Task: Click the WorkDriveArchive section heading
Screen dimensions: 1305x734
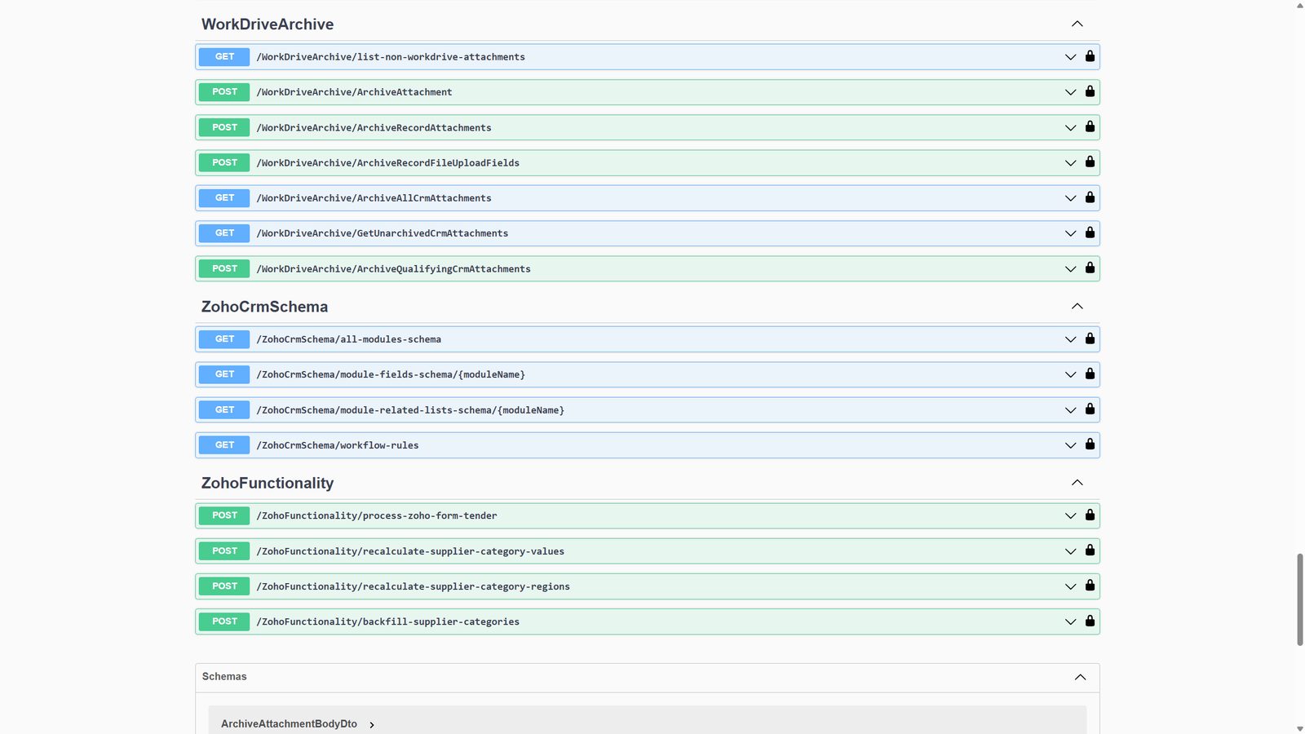Action: tap(268, 24)
